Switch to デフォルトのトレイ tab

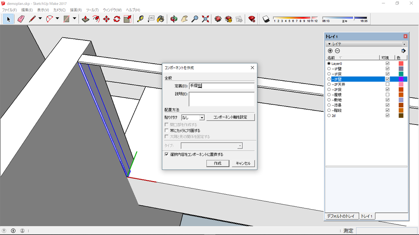coord(341,216)
